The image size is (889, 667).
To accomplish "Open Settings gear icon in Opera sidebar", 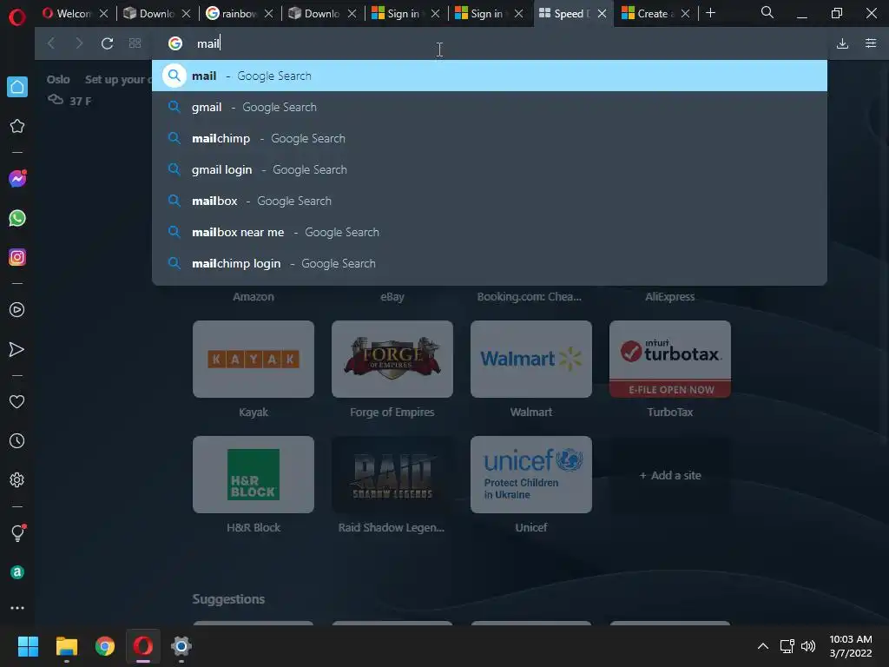I will (x=17, y=479).
